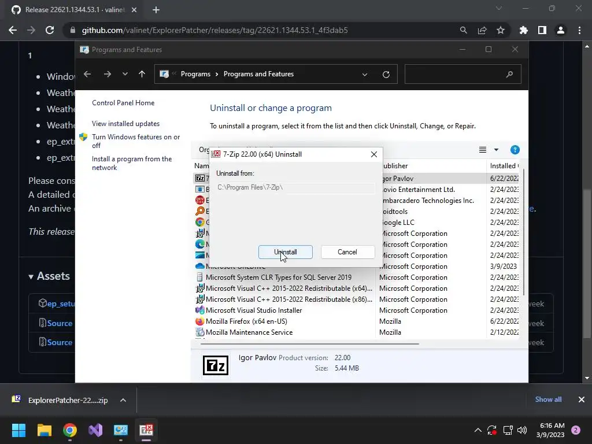
Task: Go back in Chrome browser
Action: pos(13,30)
